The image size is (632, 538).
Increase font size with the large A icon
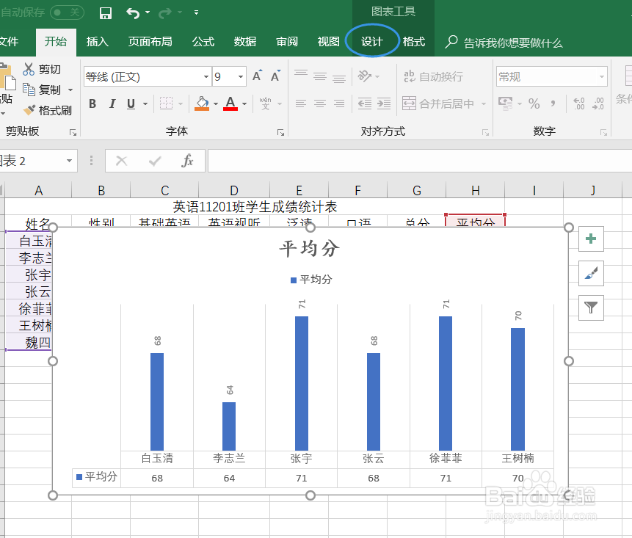[257, 76]
